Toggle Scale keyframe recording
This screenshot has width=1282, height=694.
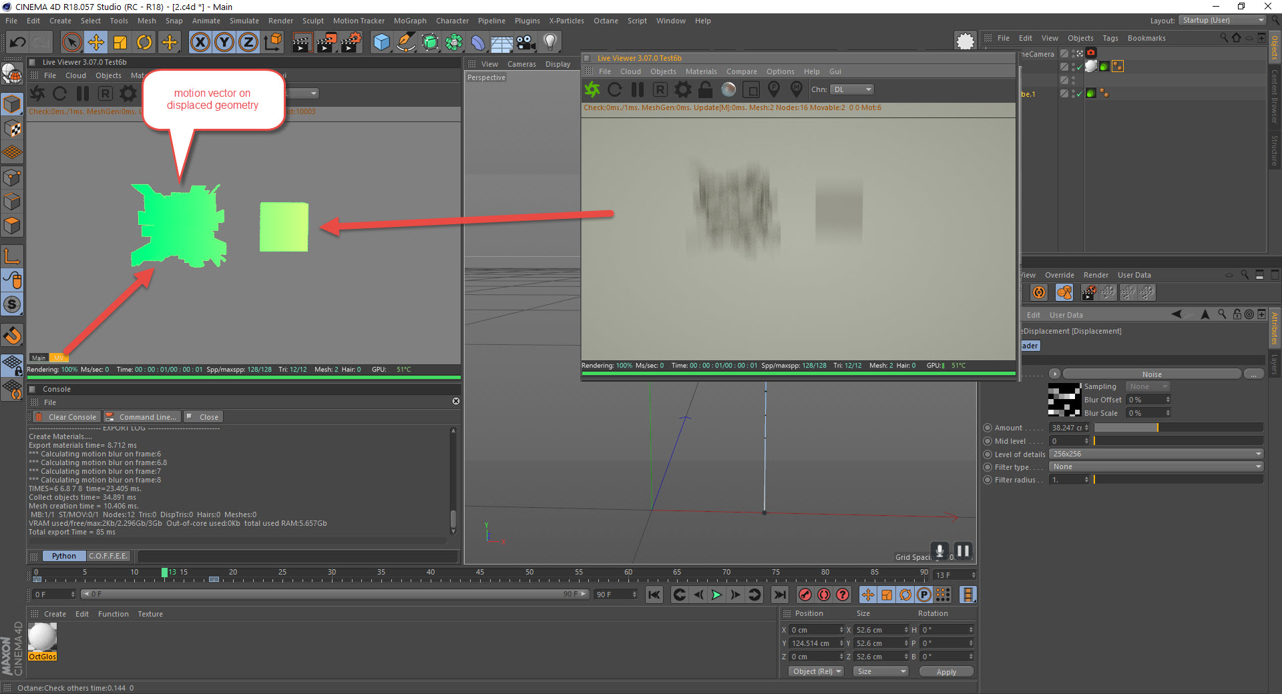coord(887,595)
